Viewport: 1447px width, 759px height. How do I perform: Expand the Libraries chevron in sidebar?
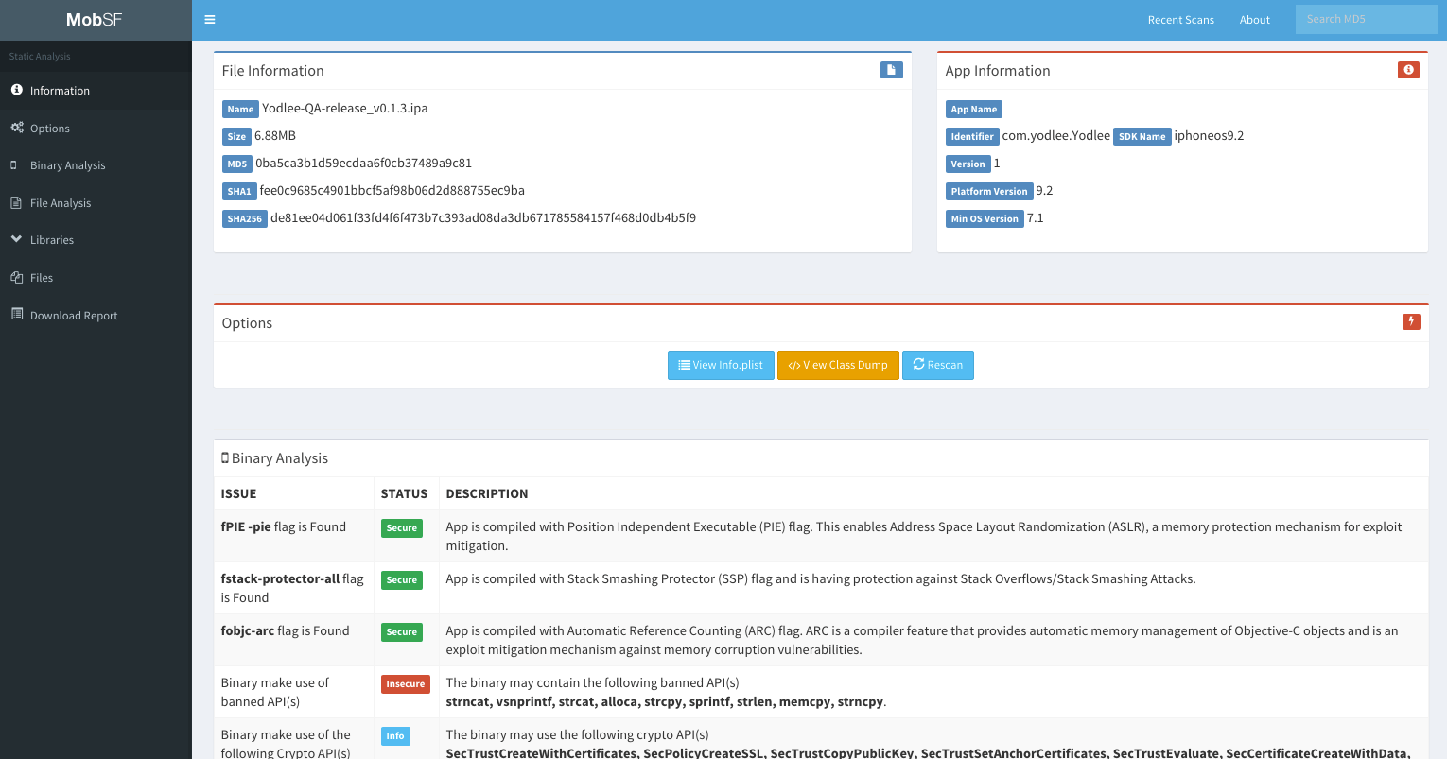point(16,240)
